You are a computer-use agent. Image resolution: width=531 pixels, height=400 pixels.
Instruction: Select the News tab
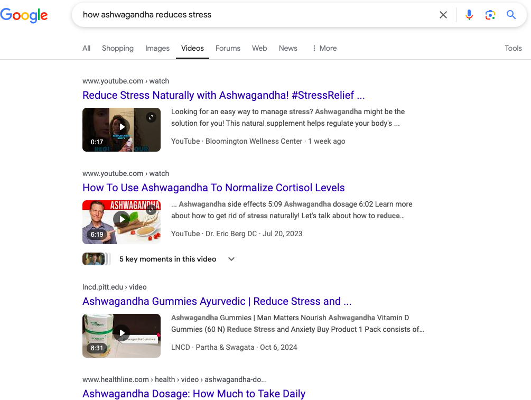pos(288,48)
